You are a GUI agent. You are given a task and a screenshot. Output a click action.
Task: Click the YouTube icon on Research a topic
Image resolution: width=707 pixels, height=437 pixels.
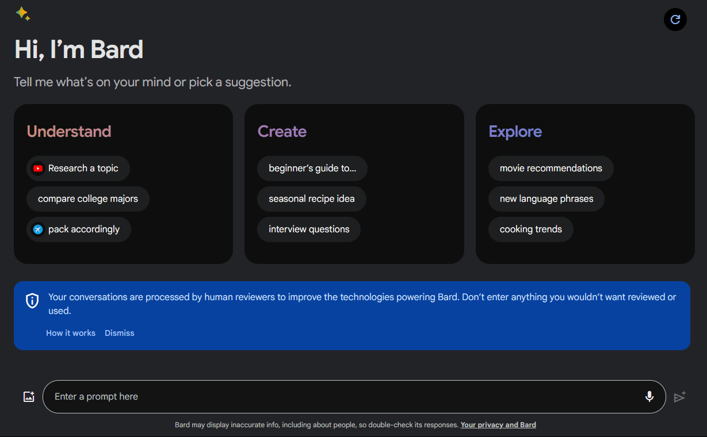click(x=38, y=168)
